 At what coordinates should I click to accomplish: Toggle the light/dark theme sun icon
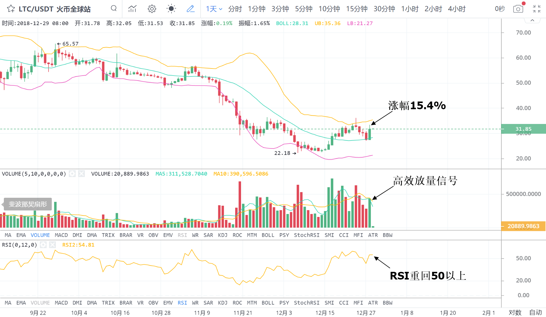pyautogui.click(x=171, y=9)
